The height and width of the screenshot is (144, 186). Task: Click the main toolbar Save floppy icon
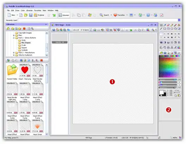click(x=31, y=15)
